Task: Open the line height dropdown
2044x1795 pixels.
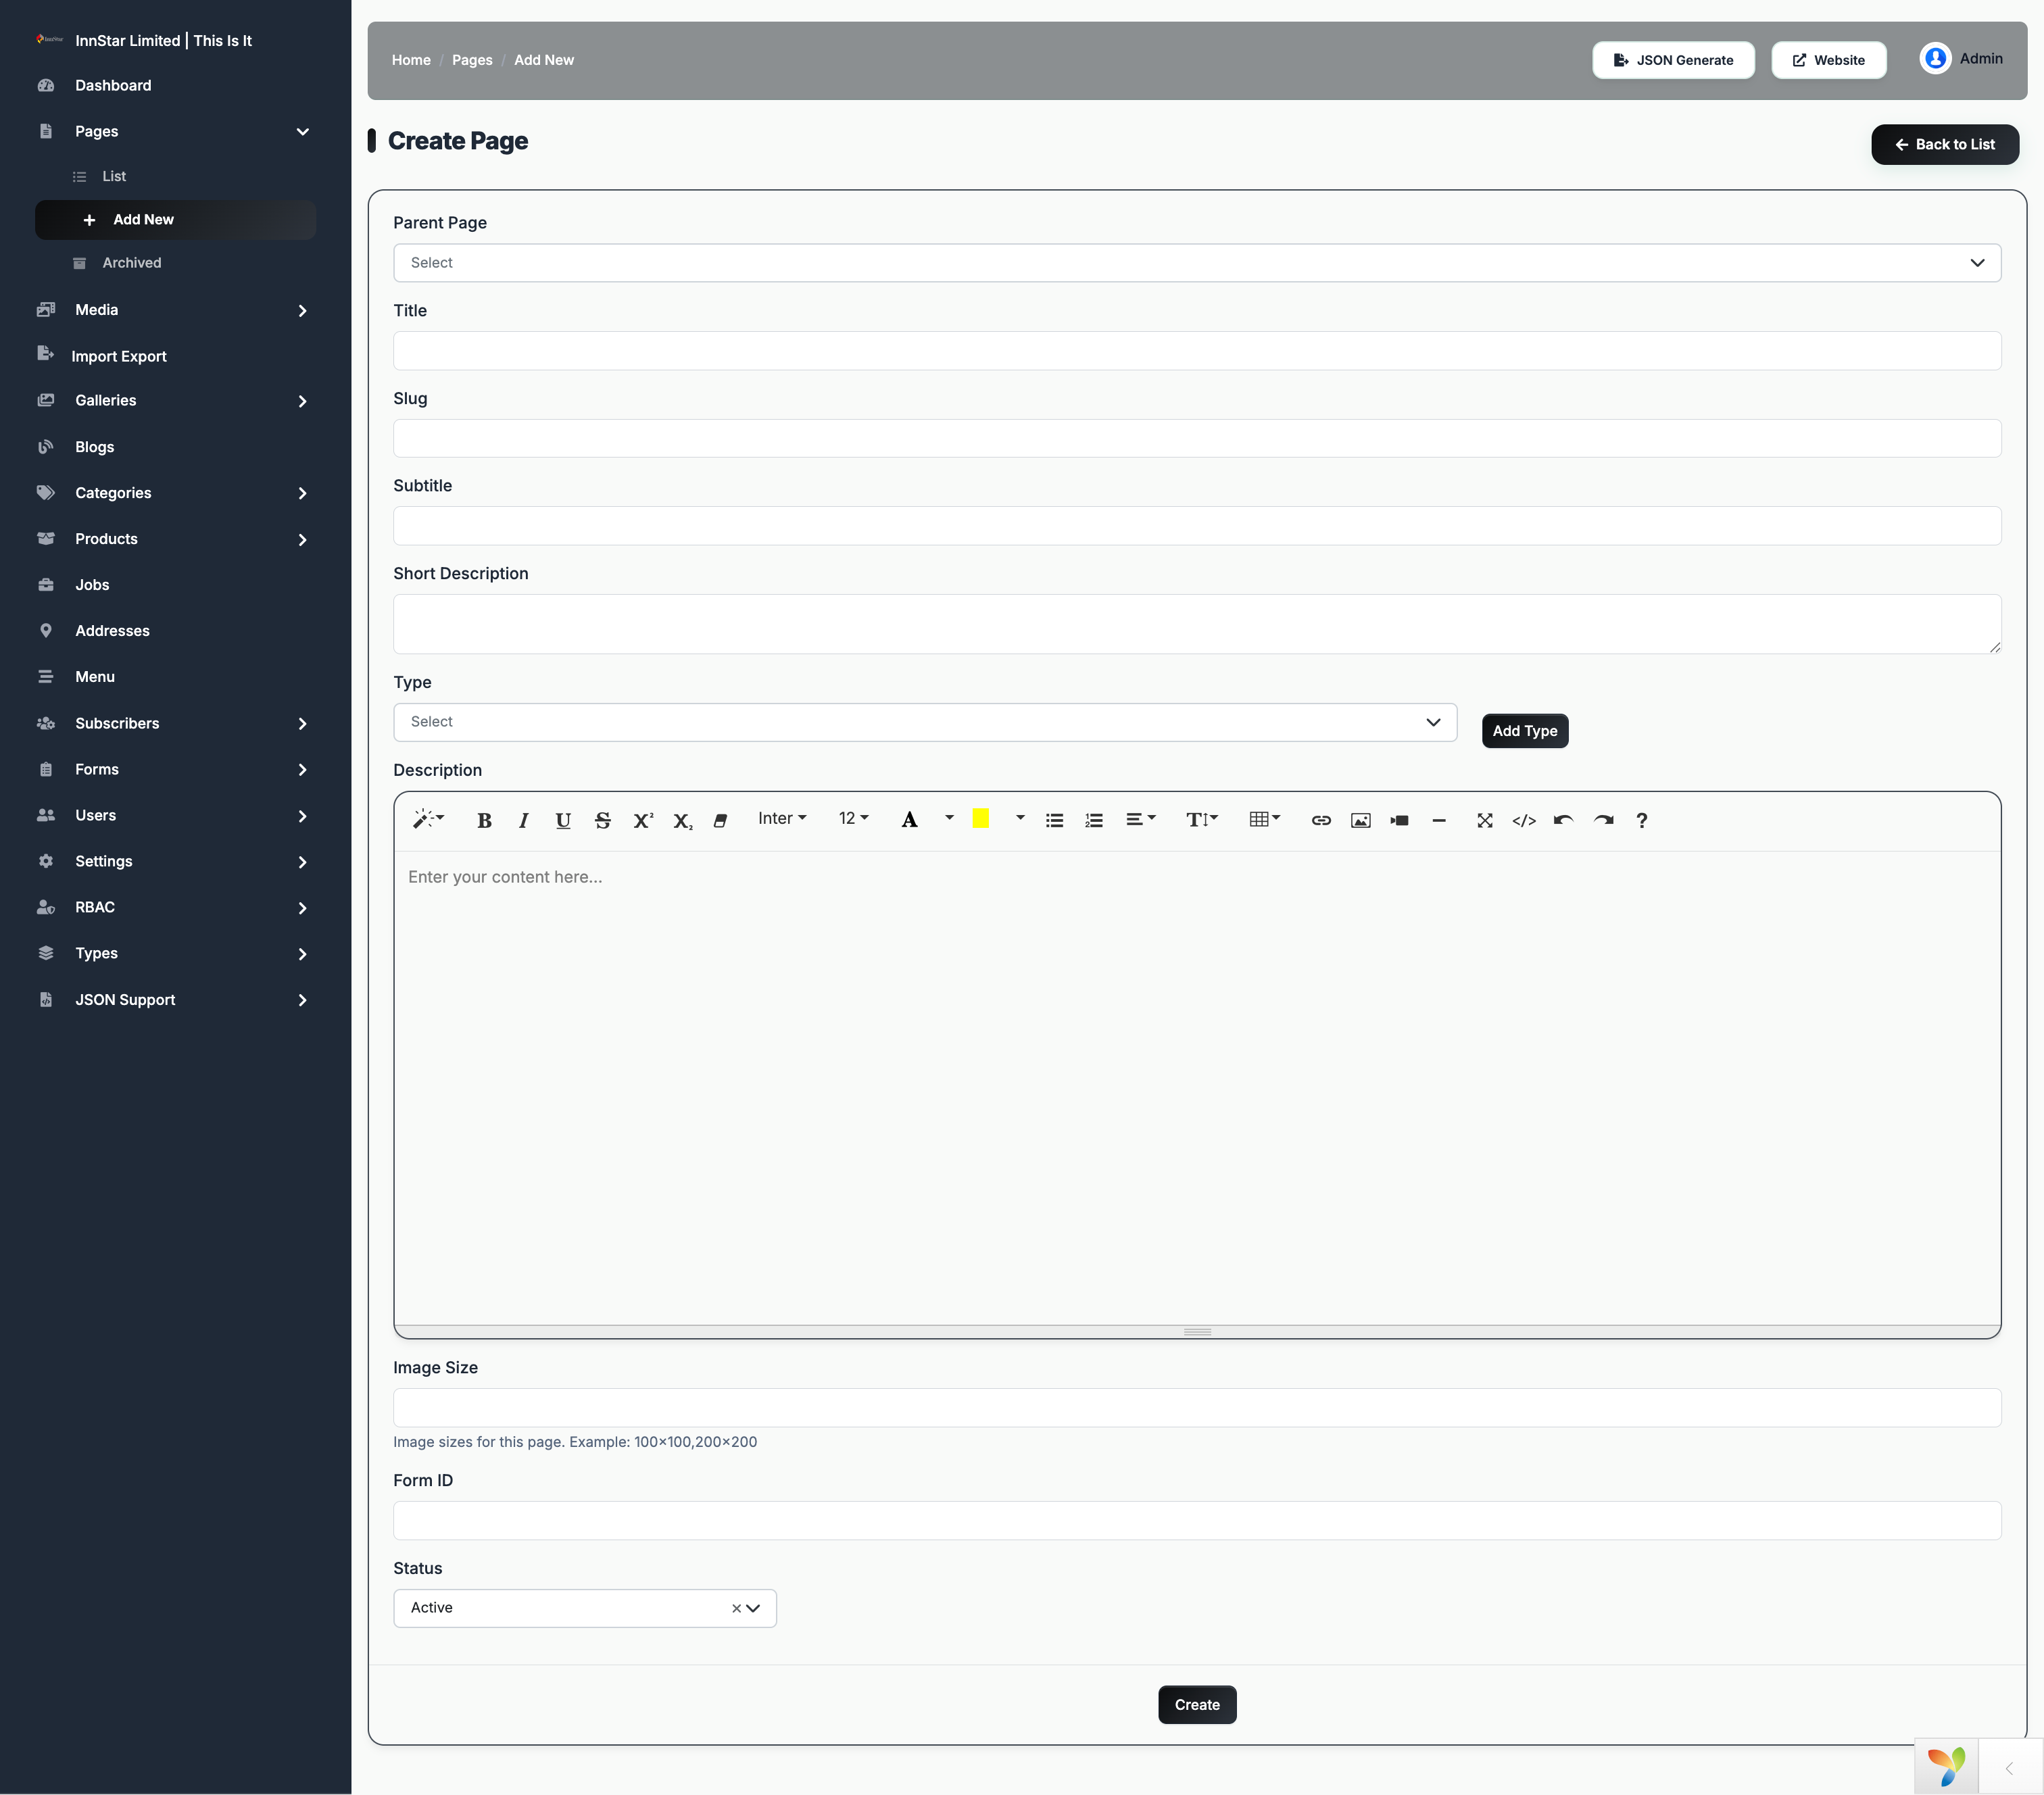Action: [x=1202, y=820]
